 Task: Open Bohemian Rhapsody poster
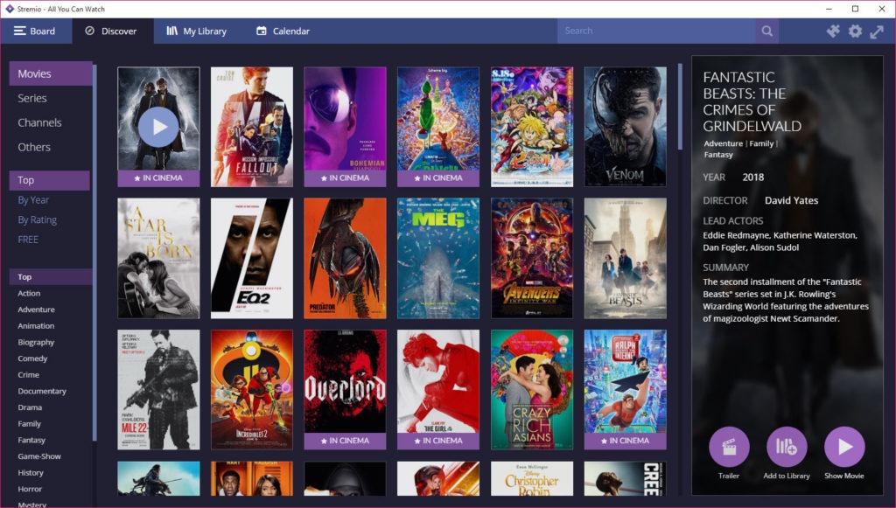345,127
